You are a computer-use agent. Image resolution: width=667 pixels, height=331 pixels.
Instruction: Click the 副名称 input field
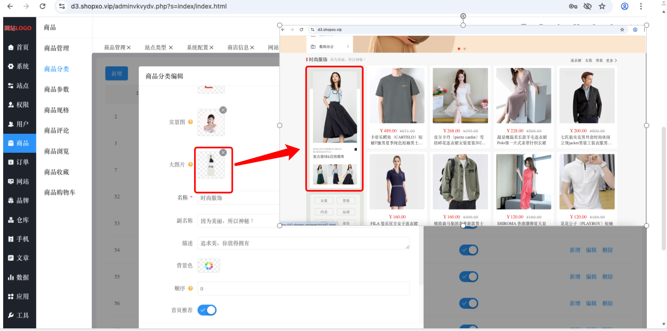click(239, 221)
